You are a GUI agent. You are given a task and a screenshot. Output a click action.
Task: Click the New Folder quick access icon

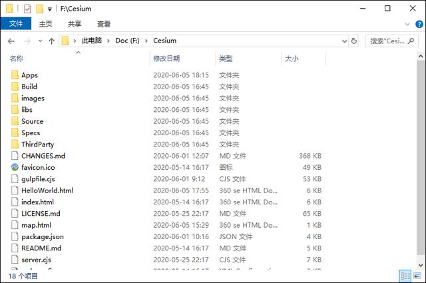[40, 9]
